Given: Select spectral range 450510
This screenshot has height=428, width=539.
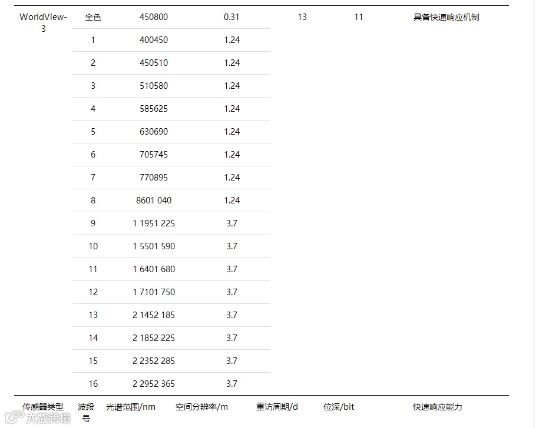Looking at the screenshot, I should [154, 63].
